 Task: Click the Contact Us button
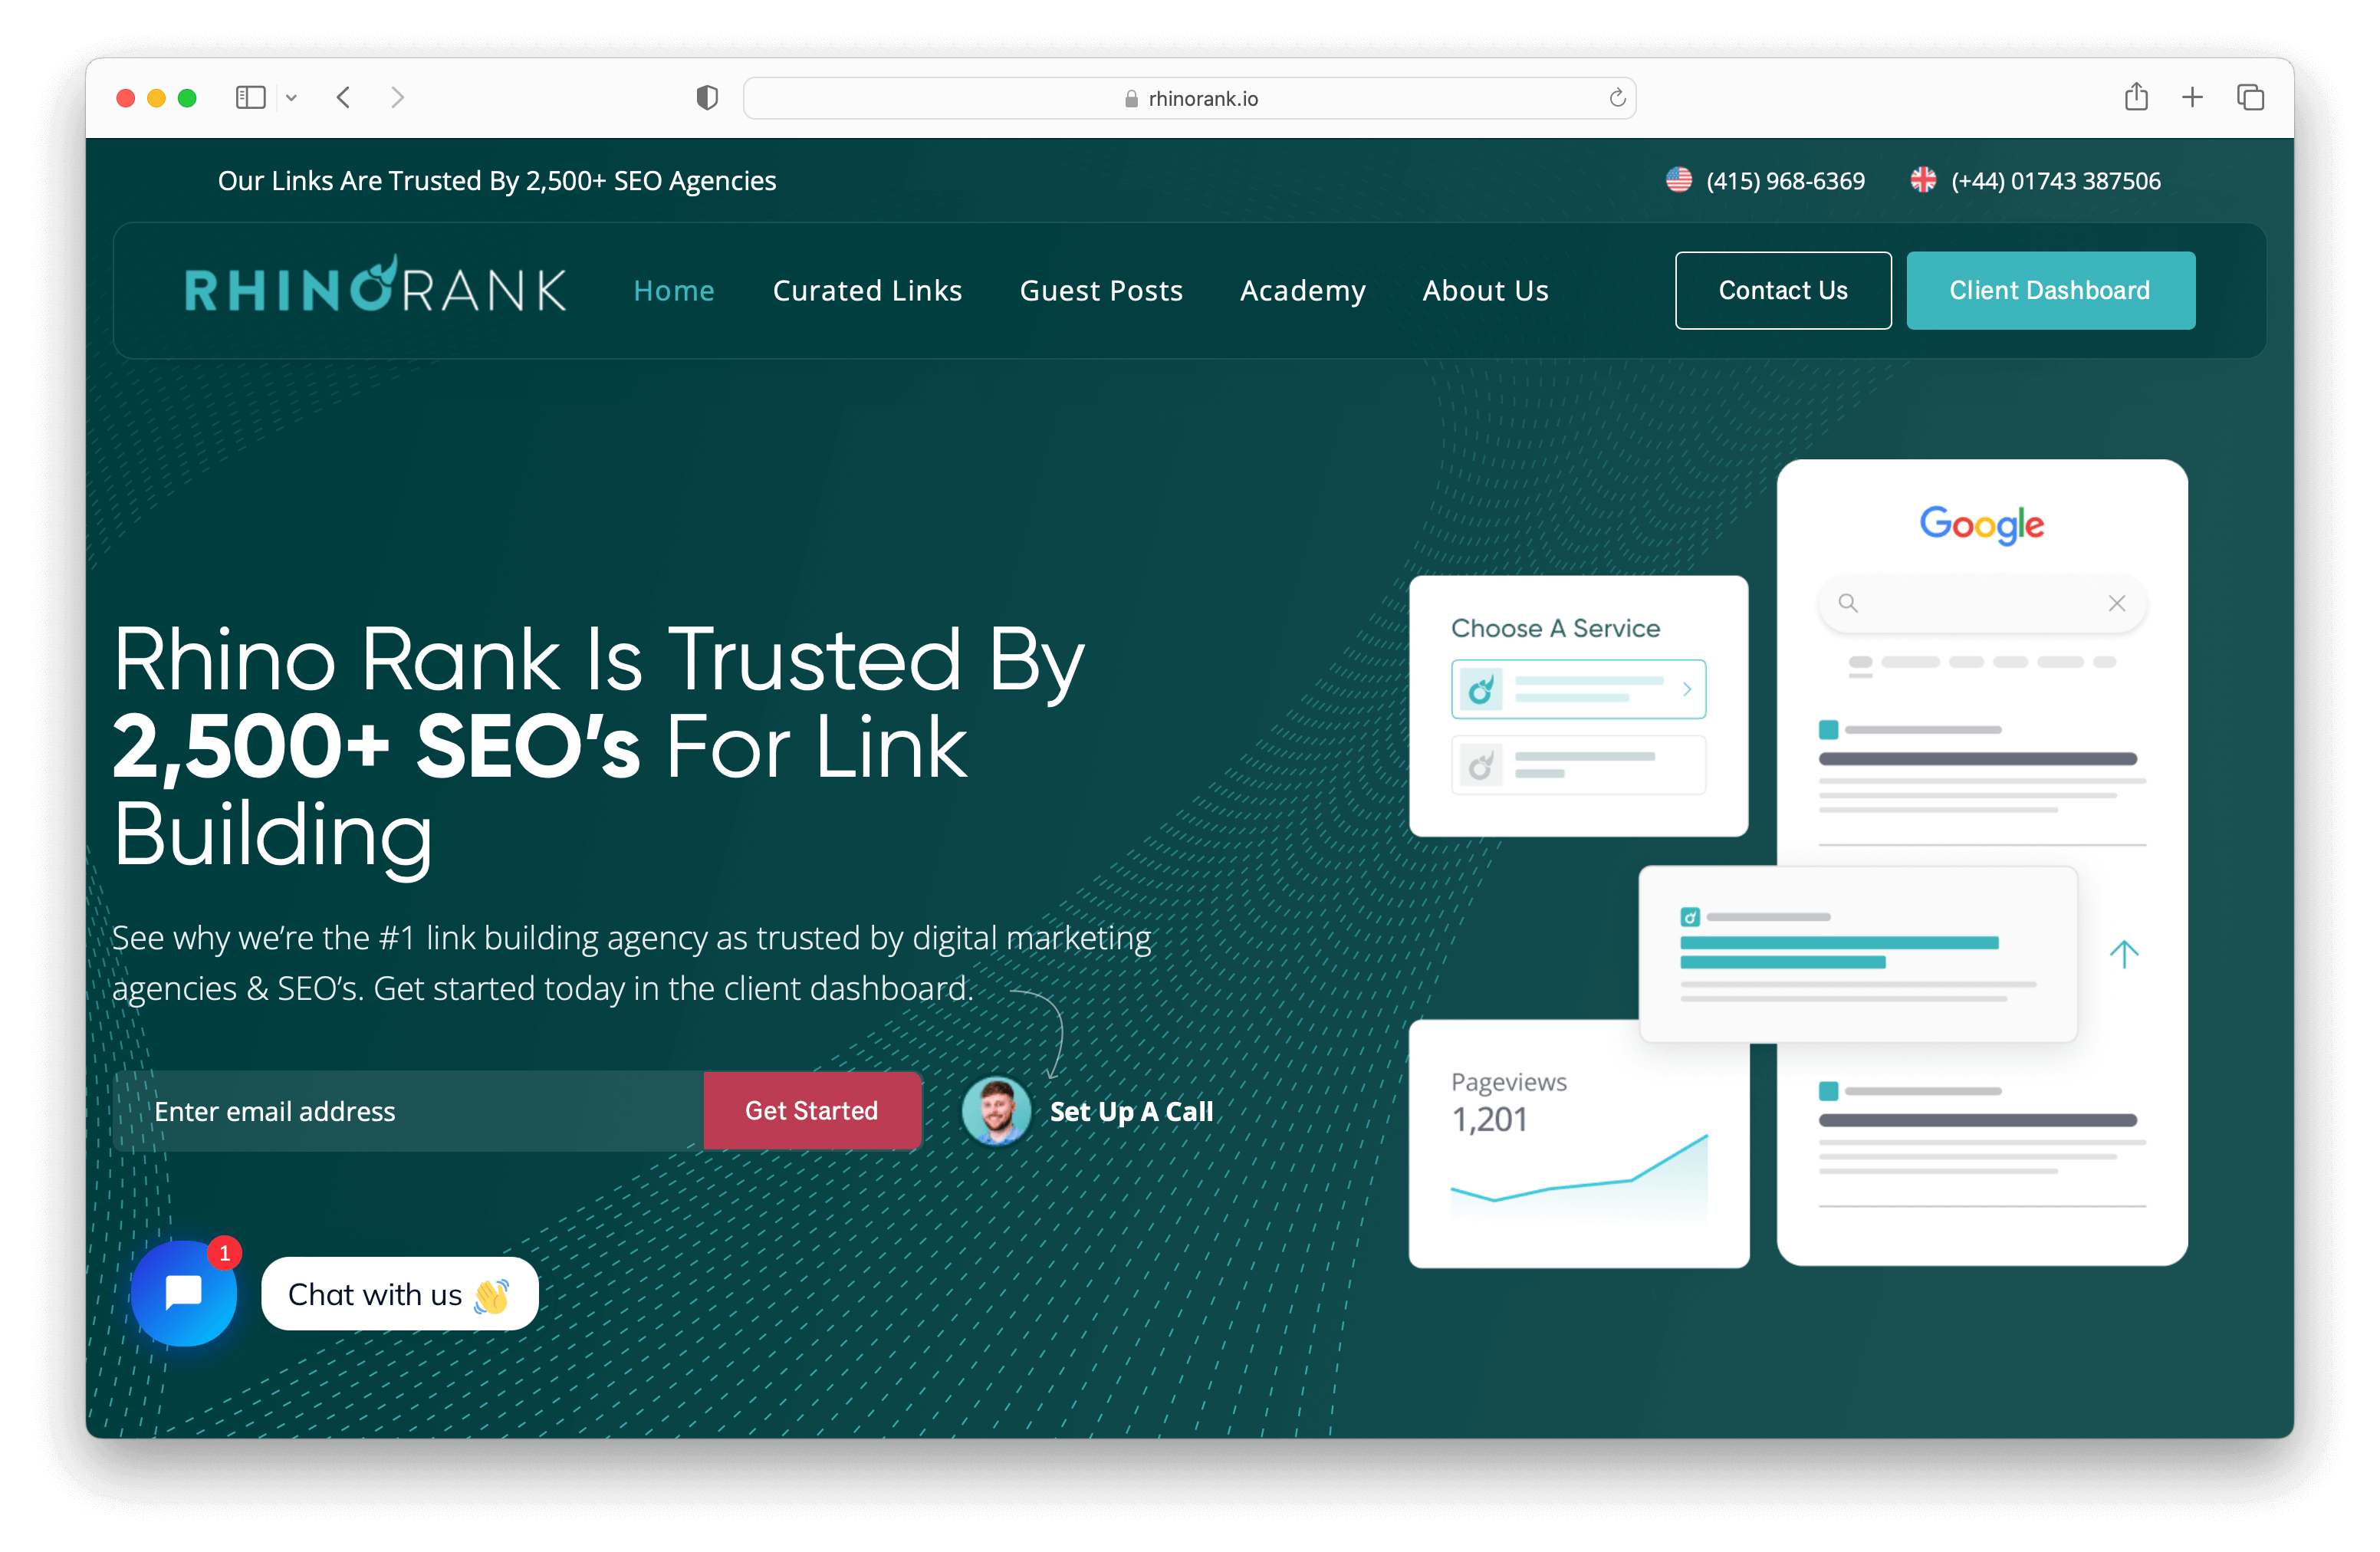coord(1785,290)
